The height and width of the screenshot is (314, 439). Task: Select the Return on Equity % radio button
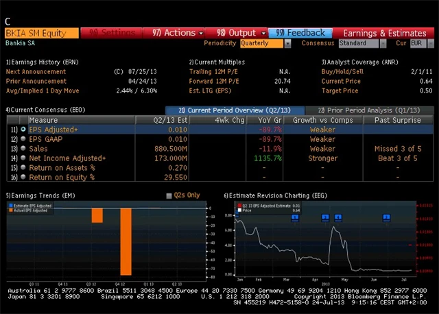coord(23,177)
